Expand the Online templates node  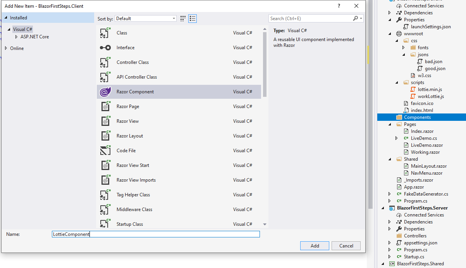[x=6, y=48]
